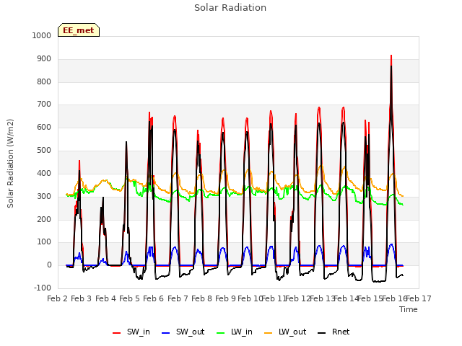Click the EE_met annotation label
Image resolution: width=462 pixels, height=346 pixels.
[x=79, y=30]
